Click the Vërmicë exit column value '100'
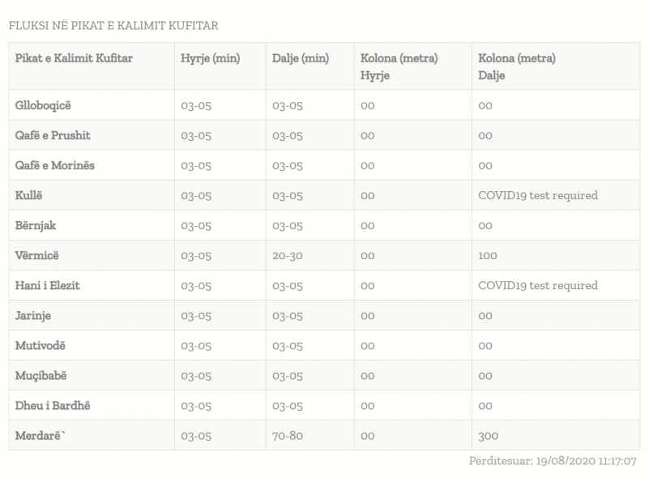This screenshot has width=649, height=486. click(x=488, y=255)
